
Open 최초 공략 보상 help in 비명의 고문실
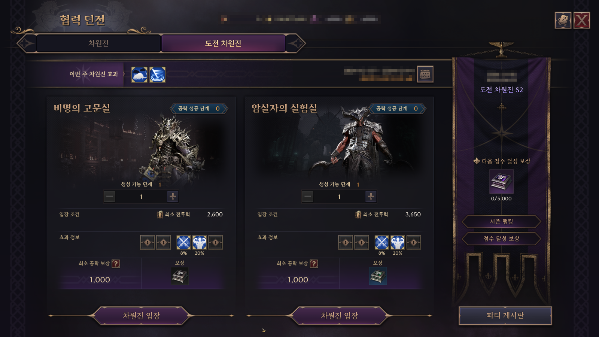pyautogui.click(x=116, y=264)
